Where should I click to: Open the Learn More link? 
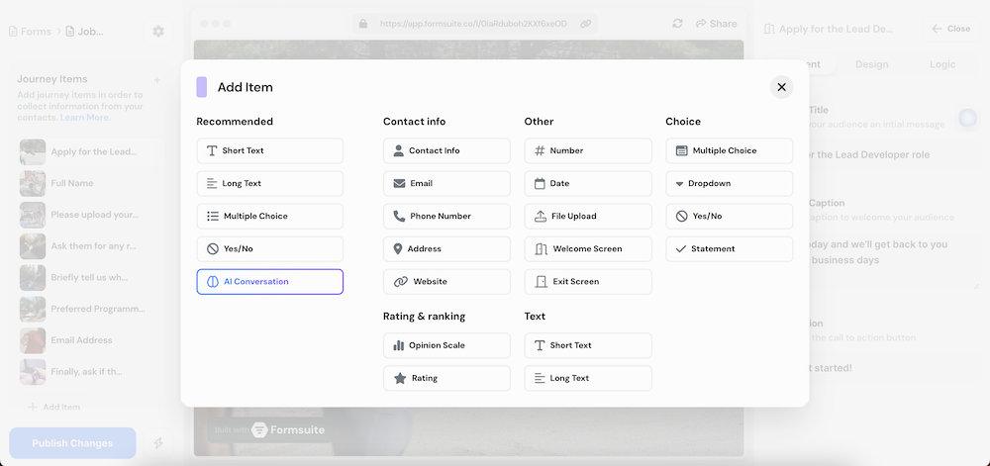85,118
